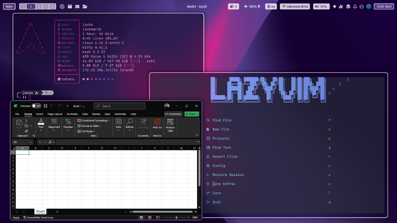Switch to workspace 3 in top bar
The height and width of the screenshot is (223, 397).
39,6
